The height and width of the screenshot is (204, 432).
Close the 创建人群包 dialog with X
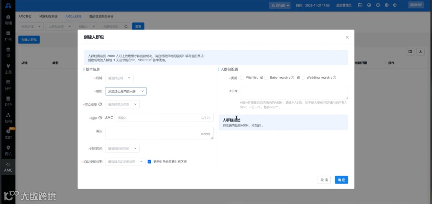pos(347,37)
